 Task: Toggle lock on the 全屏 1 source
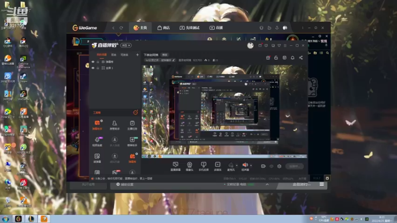point(98,68)
